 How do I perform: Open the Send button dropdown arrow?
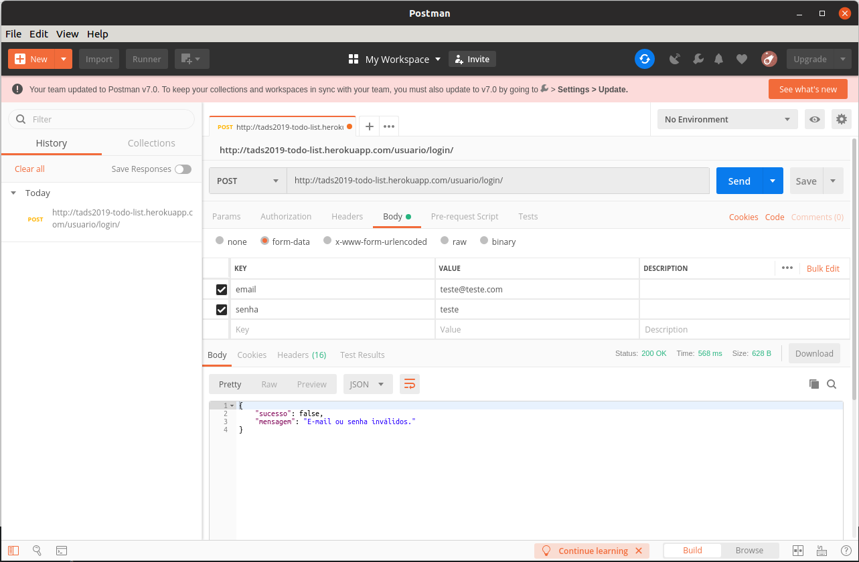pyautogui.click(x=773, y=181)
